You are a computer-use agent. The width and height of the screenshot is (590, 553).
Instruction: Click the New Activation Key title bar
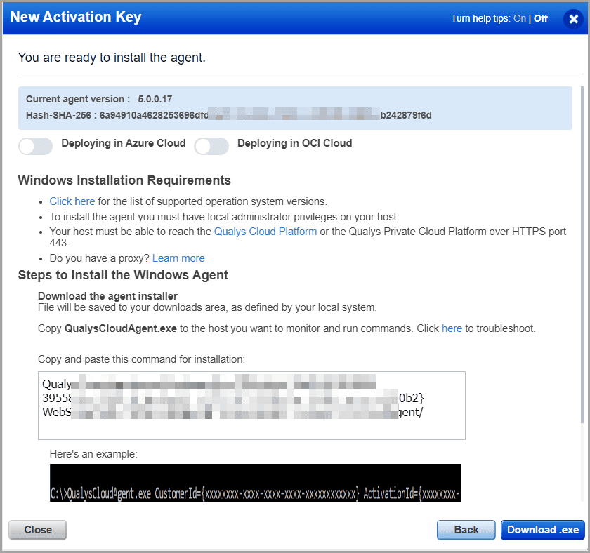coord(75,17)
